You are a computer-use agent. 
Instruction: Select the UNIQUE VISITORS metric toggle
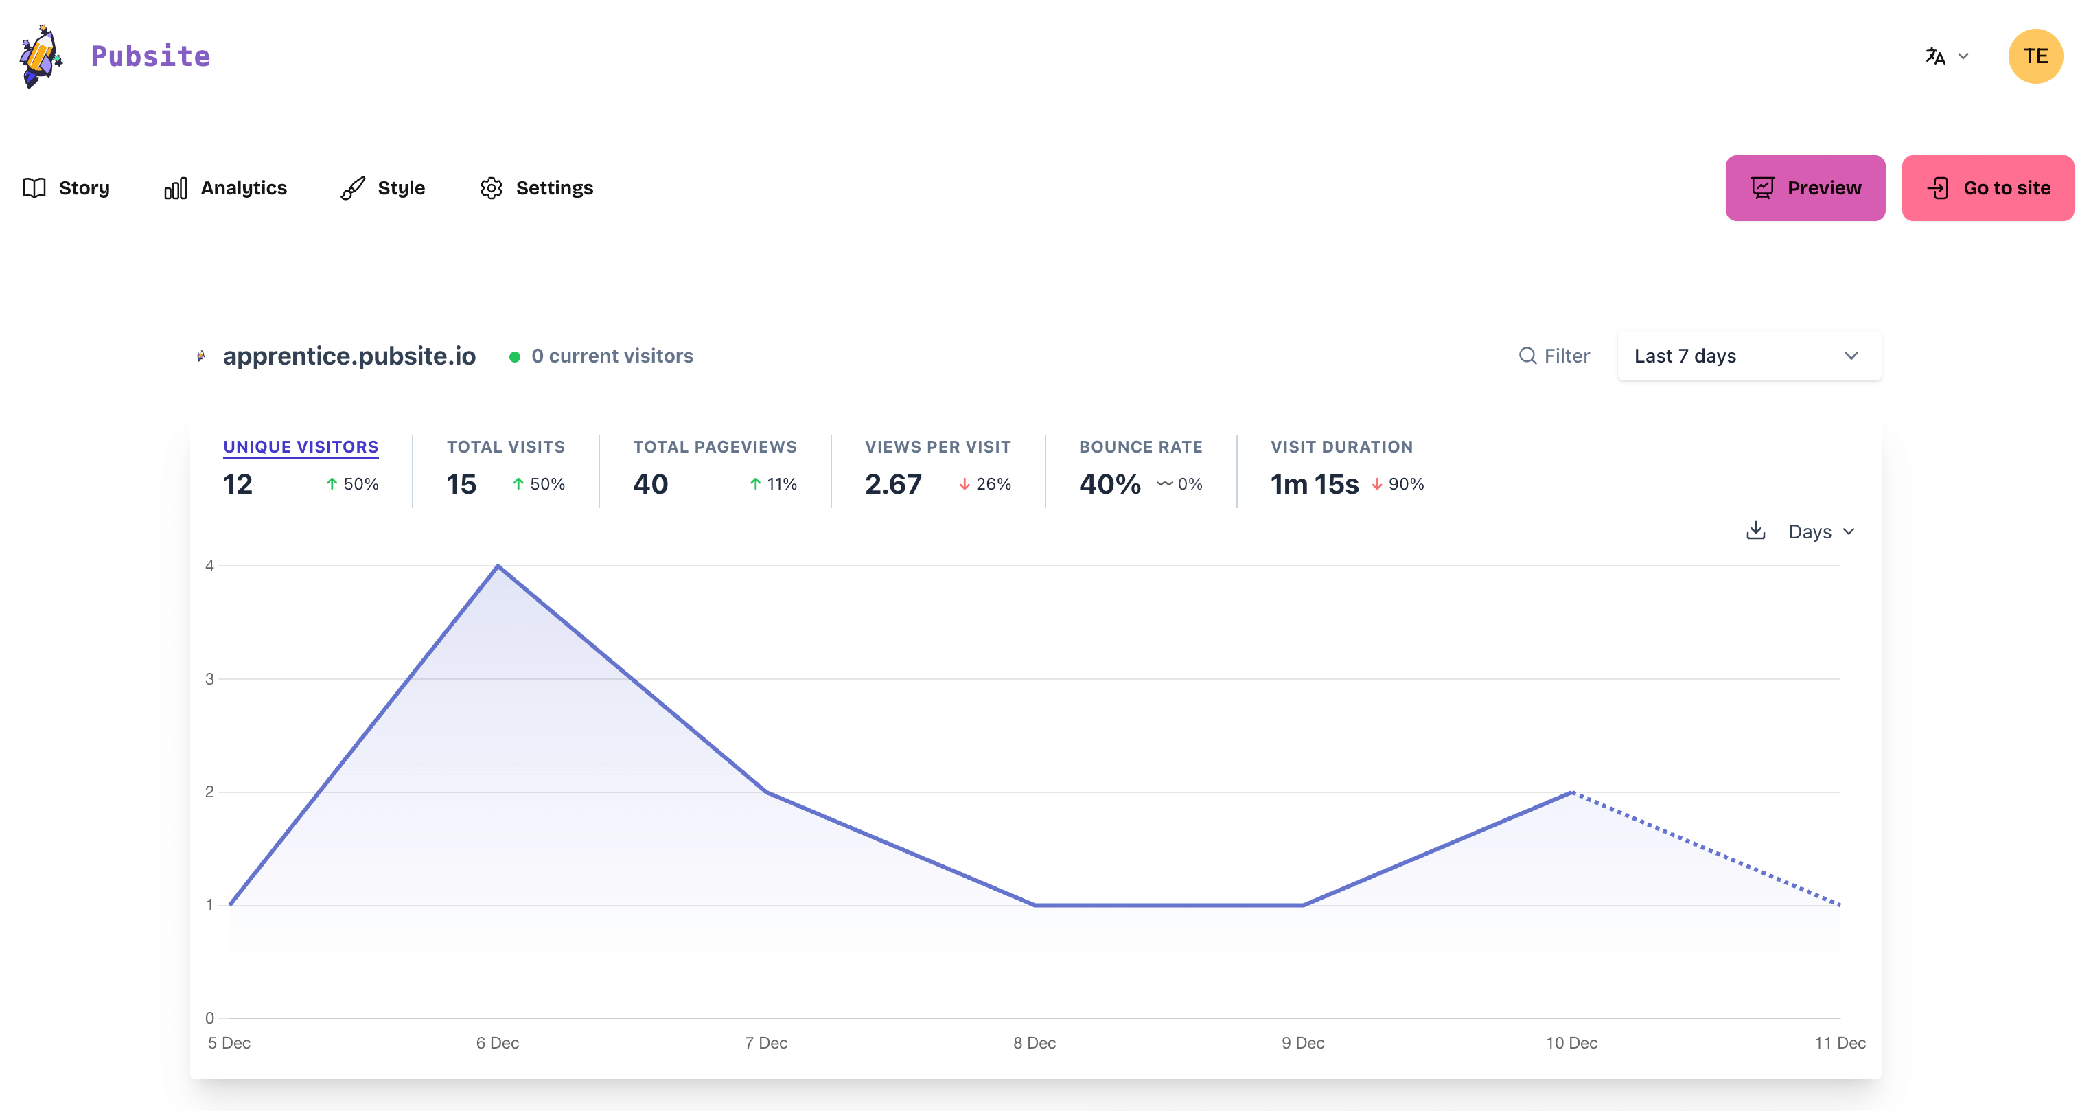(x=300, y=446)
